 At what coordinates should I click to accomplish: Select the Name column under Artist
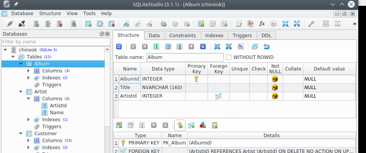pyautogui.click(x=57, y=113)
